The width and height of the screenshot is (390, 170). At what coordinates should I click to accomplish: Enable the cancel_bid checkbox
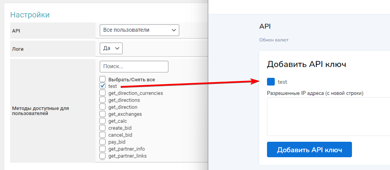102,135
